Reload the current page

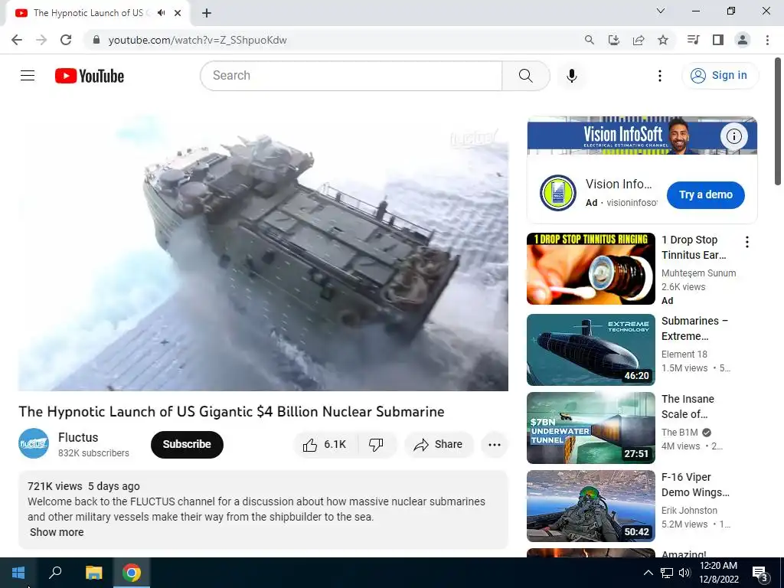[x=66, y=40]
